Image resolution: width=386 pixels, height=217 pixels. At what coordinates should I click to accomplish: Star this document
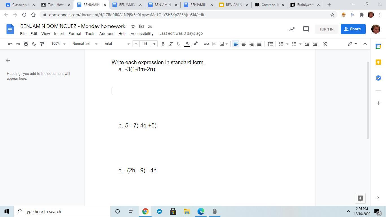tap(133, 26)
